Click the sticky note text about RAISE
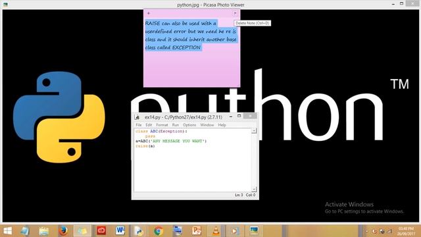 point(191,35)
